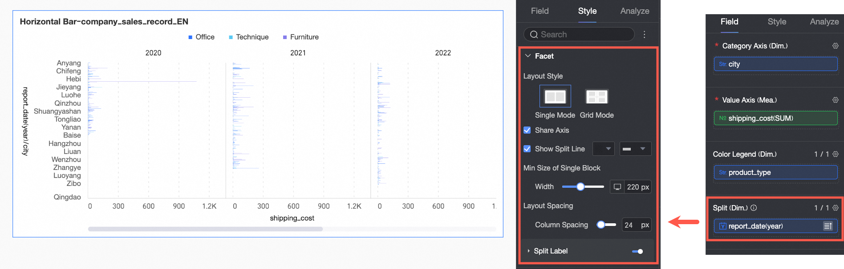Open the split line color dropdown
Screen dimensions: 844x269
click(603, 149)
